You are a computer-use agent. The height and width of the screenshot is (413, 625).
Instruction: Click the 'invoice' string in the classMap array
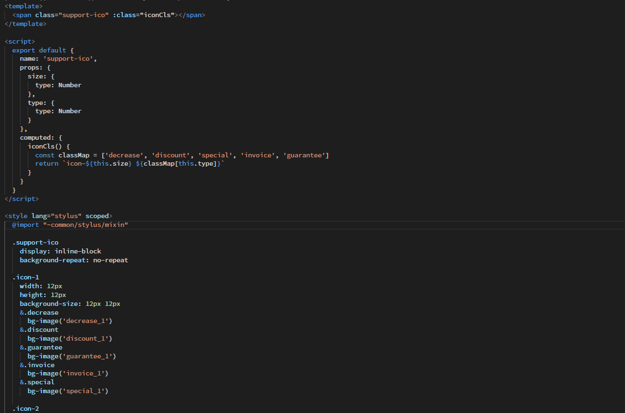[258, 155]
